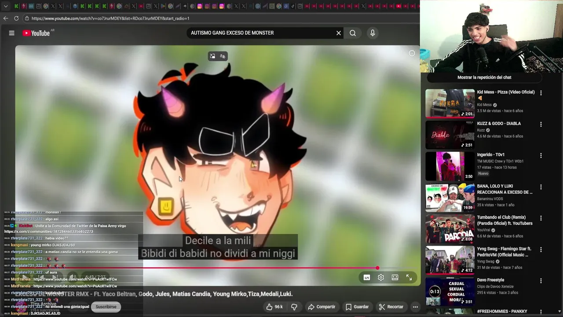The height and width of the screenshot is (317, 563).
Task: Click the streamer webcam overlay
Action: (491, 36)
